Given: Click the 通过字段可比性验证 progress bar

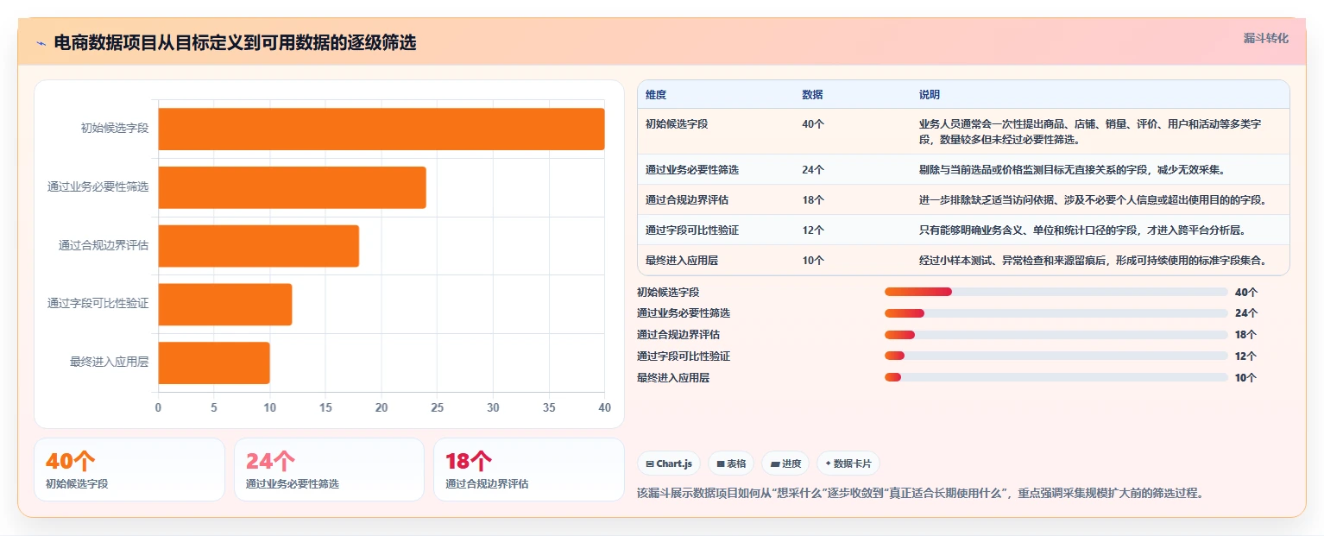Looking at the screenshot, I should point(1056,356).
